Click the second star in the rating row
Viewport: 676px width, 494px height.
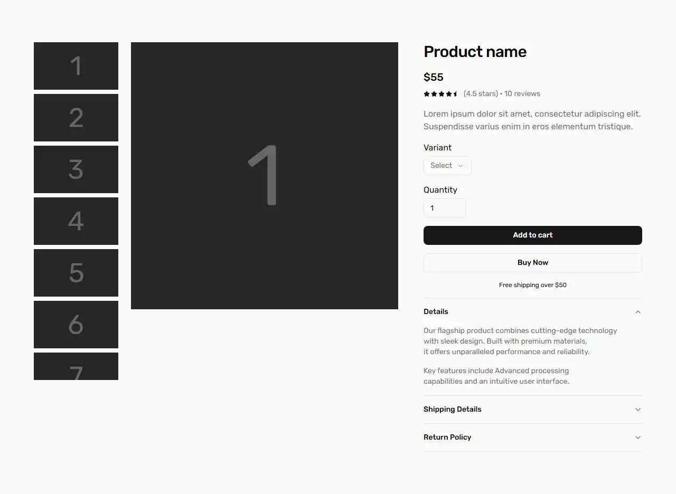coord(434,93)
